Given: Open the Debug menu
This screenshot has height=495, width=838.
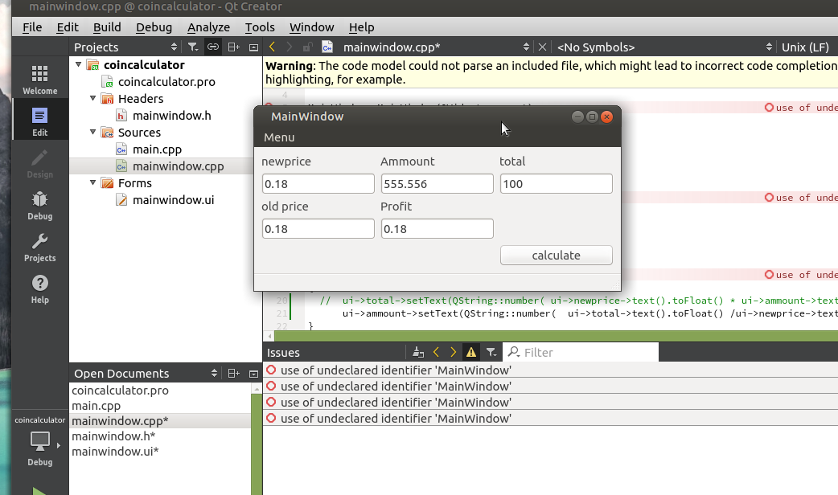Looking at the screenshot, I should 154,27.
